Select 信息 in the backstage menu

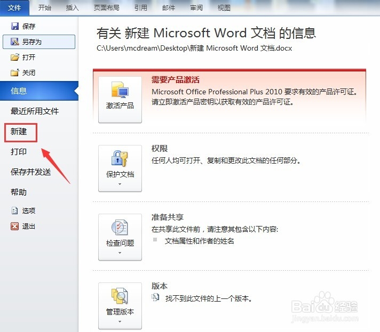[39, 91]
